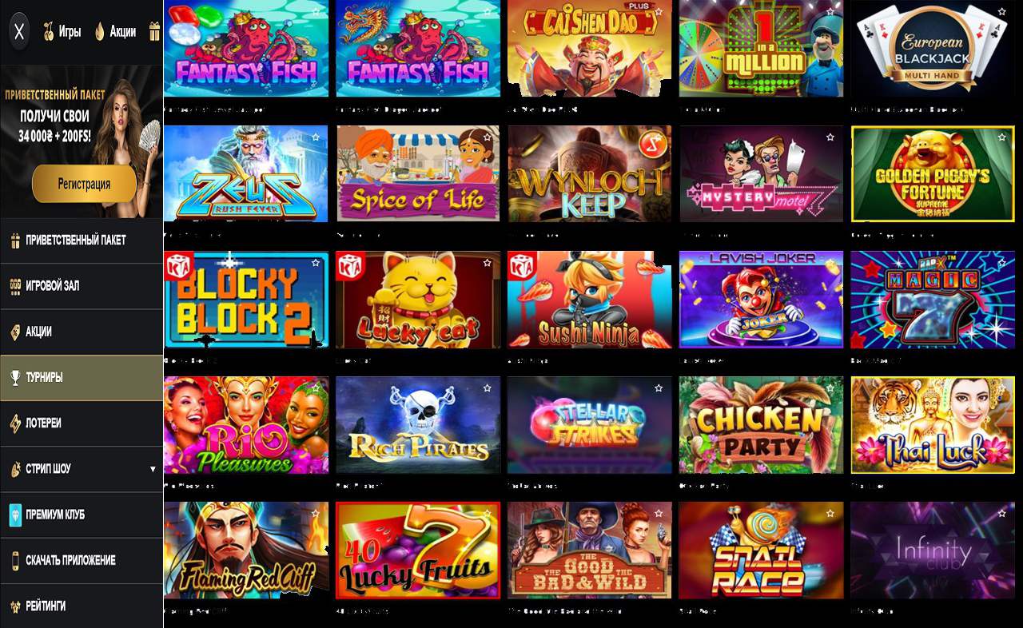1023x628 pixels.
Task: Click the phone icon for Скачать приложение
Action: (15, 560)
